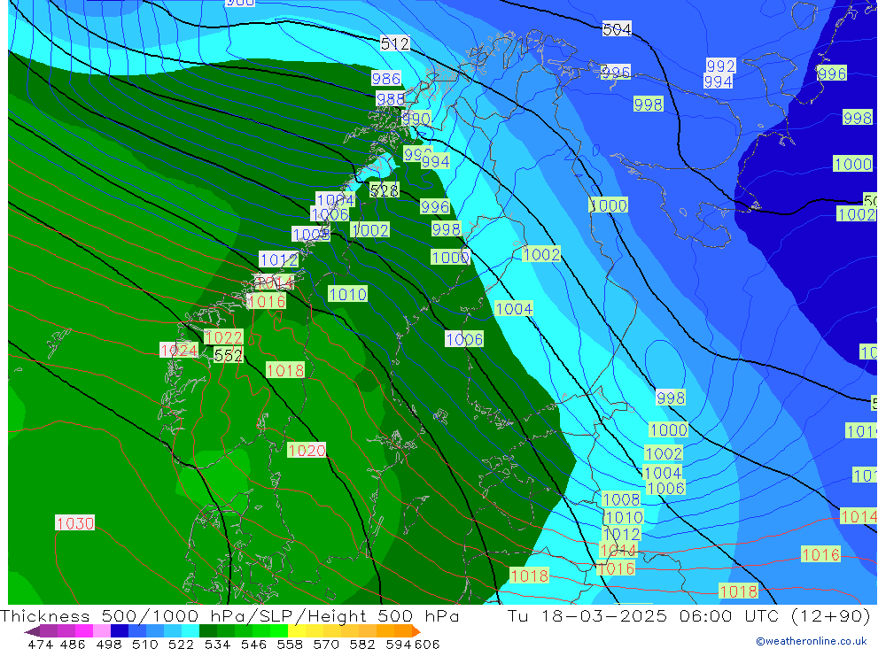Image resolution: width=886 pixels, height=649 pixels.
Task: Click the pale pink swatch in the legend
Action: tap(101, 631)
